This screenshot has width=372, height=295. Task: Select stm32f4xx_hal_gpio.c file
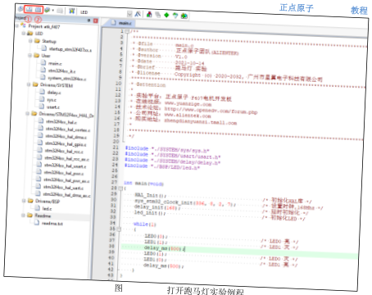click(66, 144)
